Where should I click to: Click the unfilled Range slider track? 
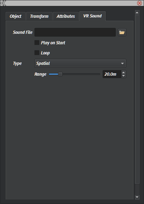pyautogui.click(x=81, y=74)
